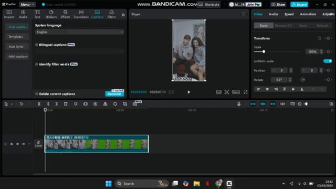Click the Generate captions button
The image size is (336, 189).
114,94
